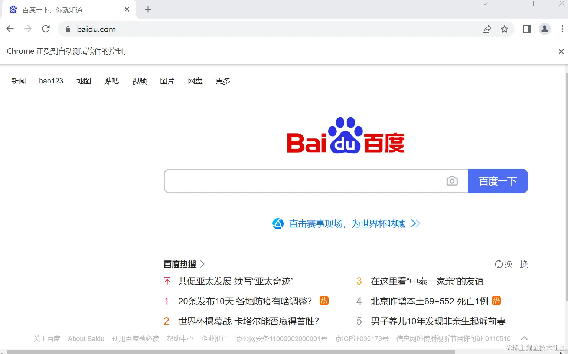Click the baidu.com address bar text
Viewport: 568px width, 354px height.
[97, 29]
